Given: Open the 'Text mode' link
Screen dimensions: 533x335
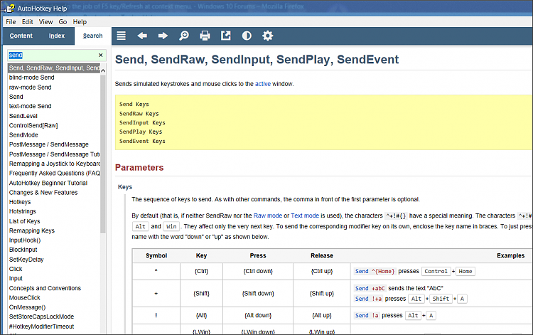Looking at the screenshot, I should 305,216.
